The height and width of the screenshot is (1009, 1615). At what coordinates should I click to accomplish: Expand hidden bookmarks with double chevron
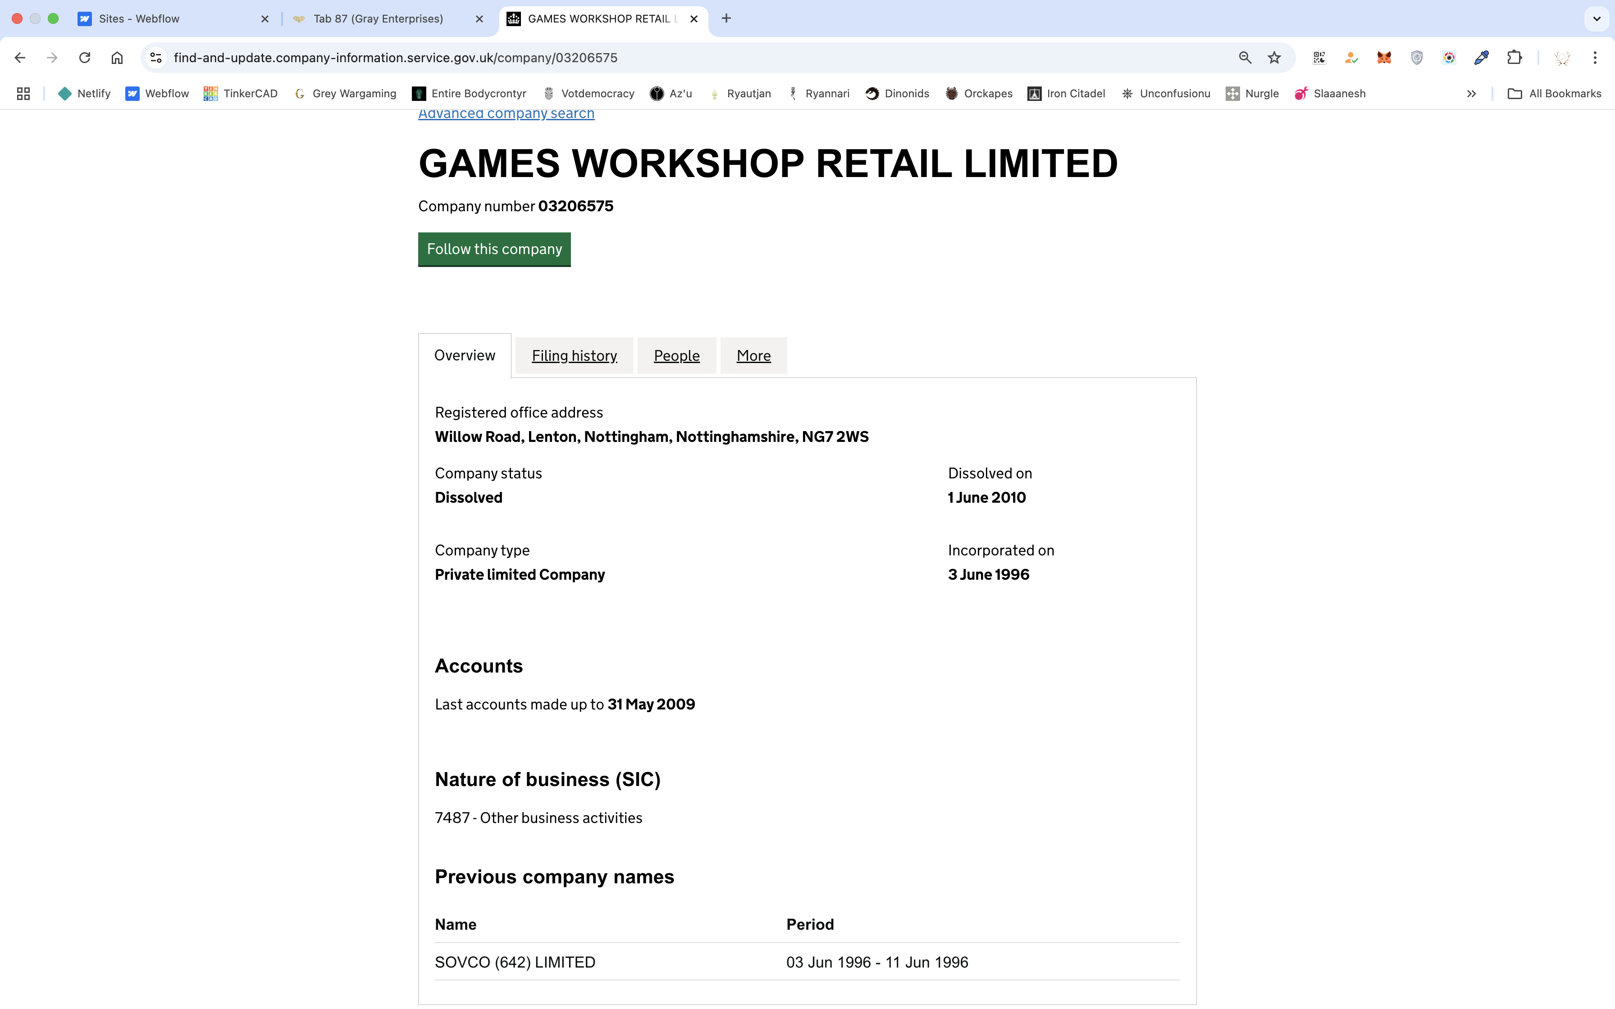[1471, 93]
